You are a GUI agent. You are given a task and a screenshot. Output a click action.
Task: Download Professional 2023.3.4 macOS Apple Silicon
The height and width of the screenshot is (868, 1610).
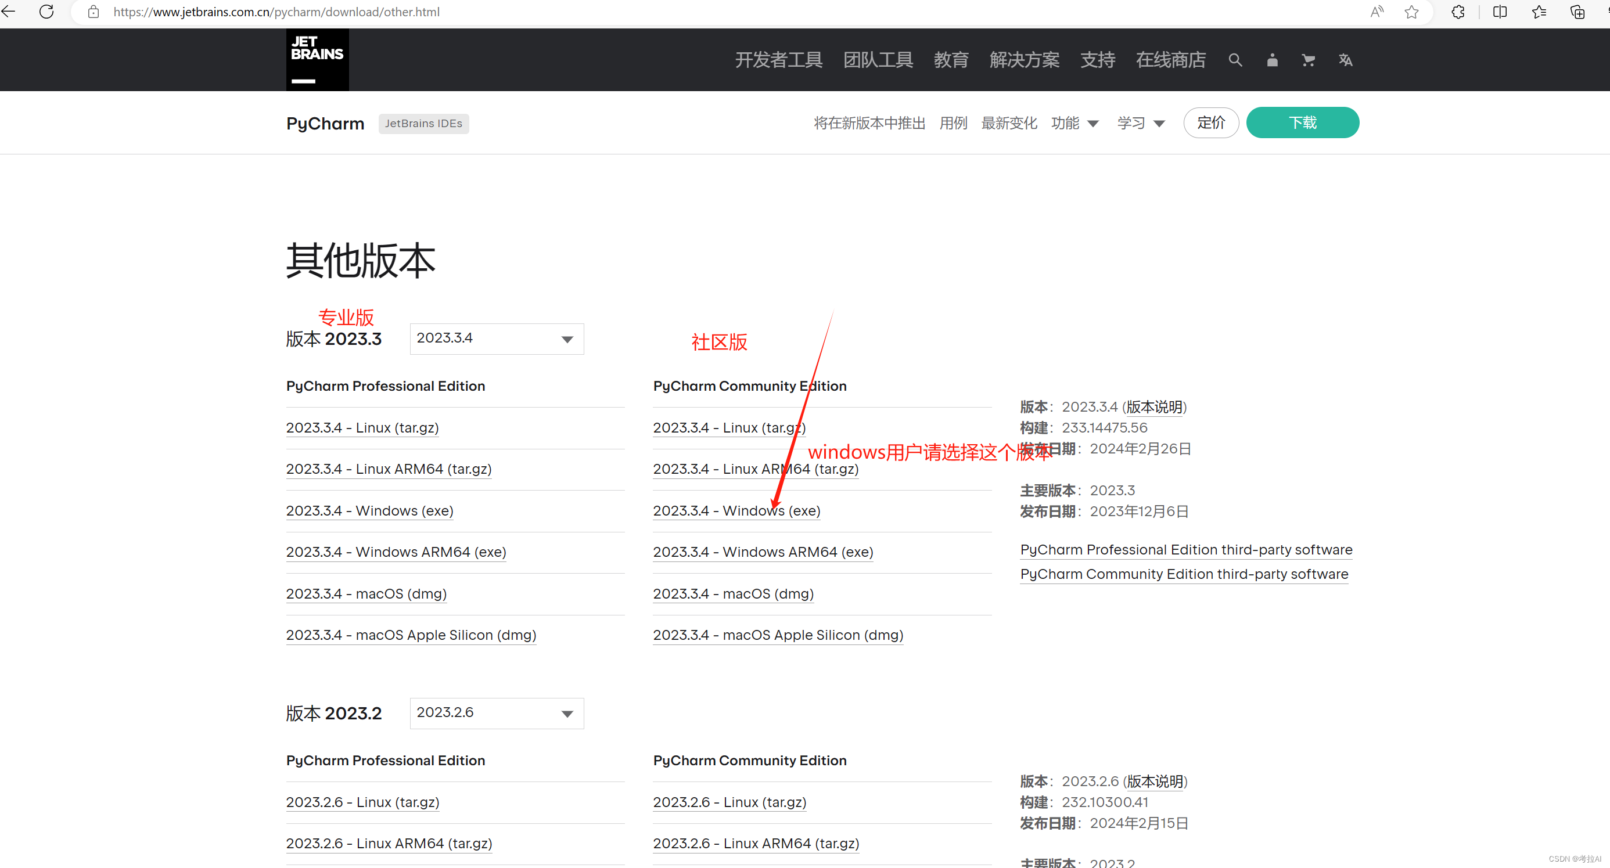pos(411,635)
